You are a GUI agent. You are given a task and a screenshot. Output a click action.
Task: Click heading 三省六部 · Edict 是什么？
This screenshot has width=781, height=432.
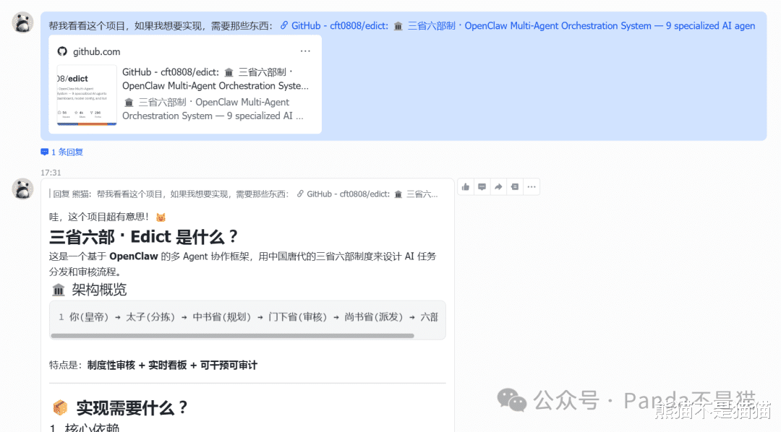tap(143, 237)
